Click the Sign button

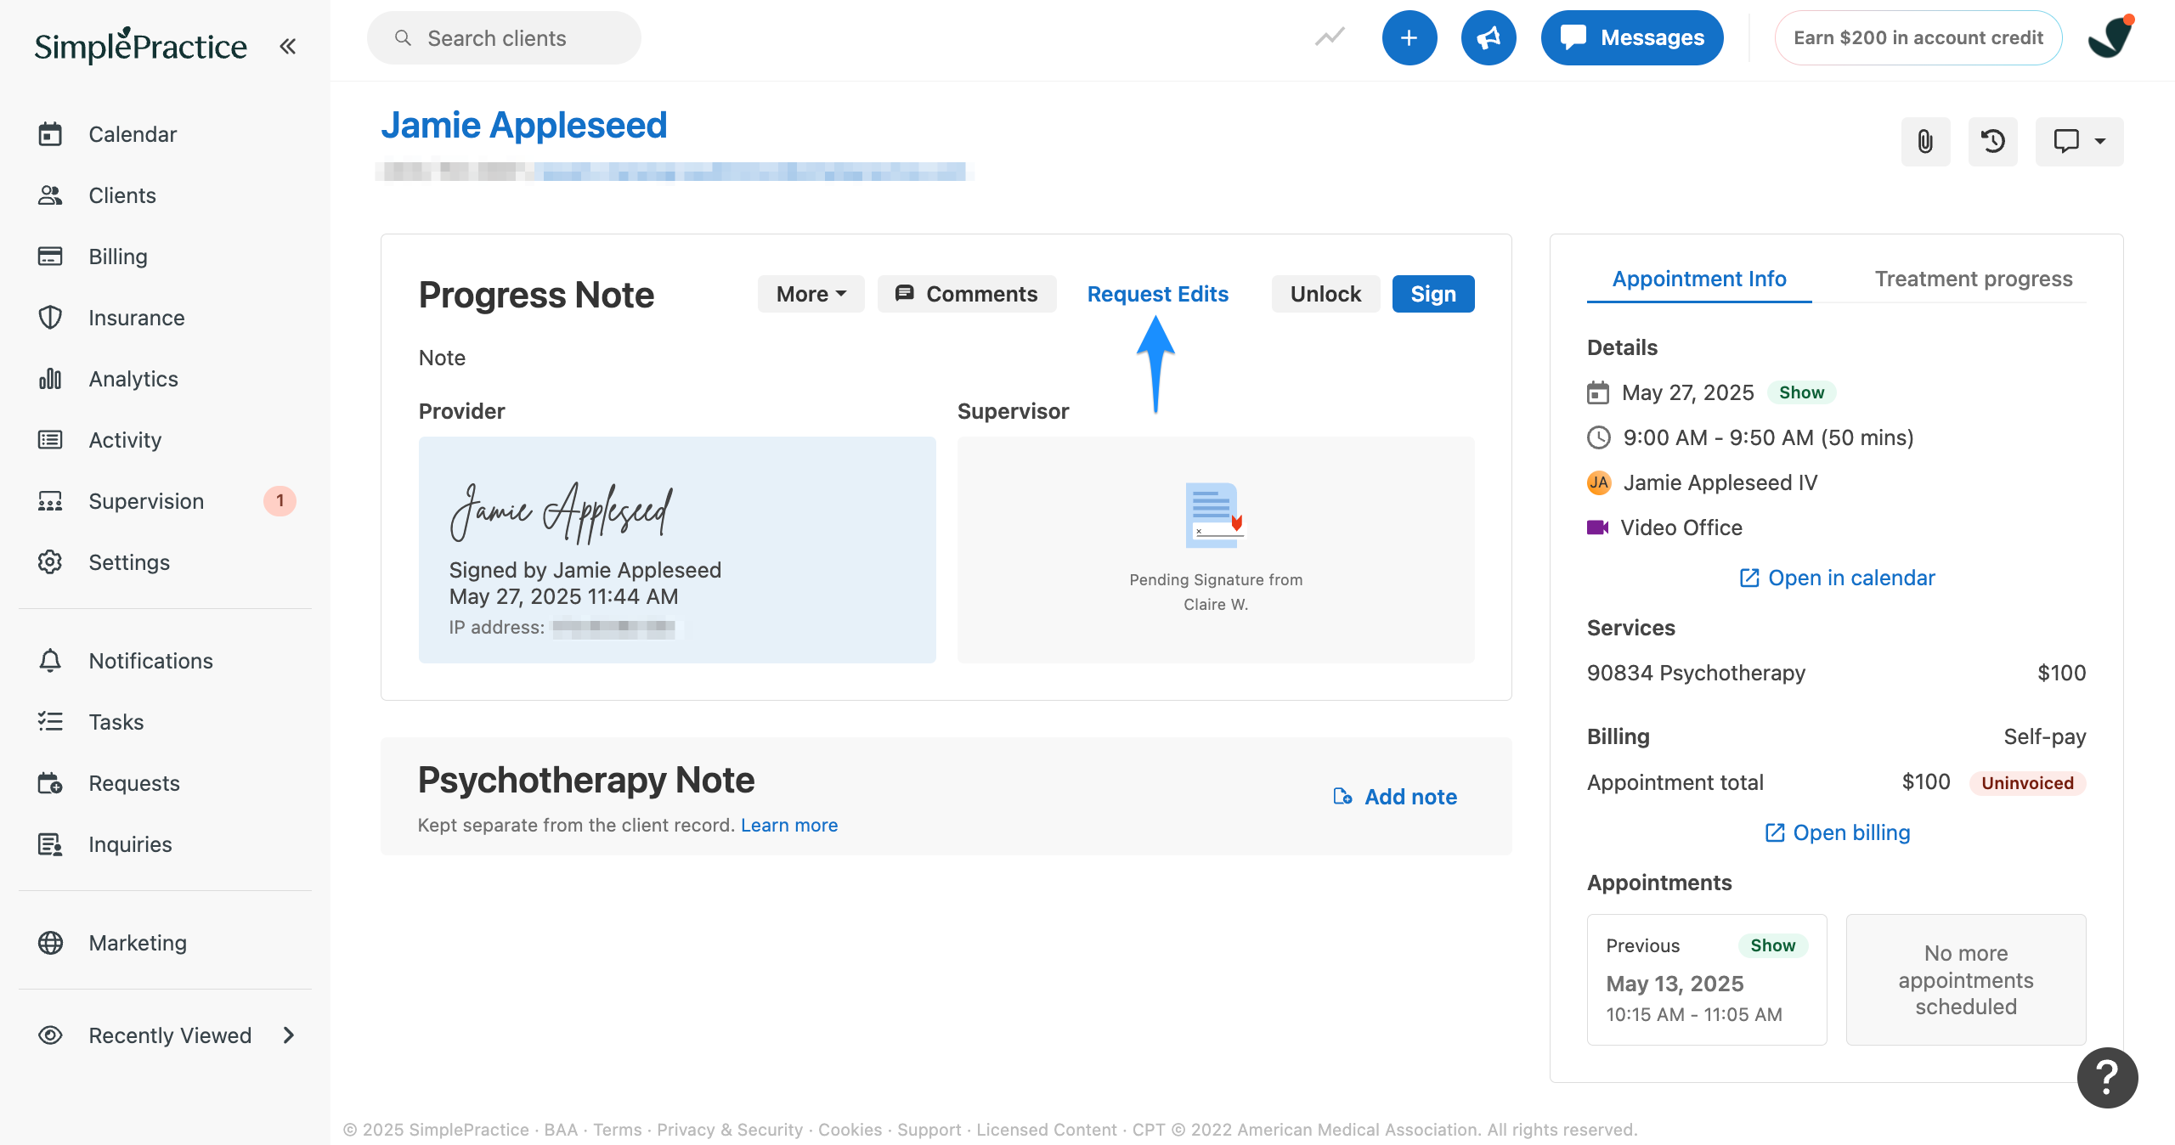click(1433, 294)
